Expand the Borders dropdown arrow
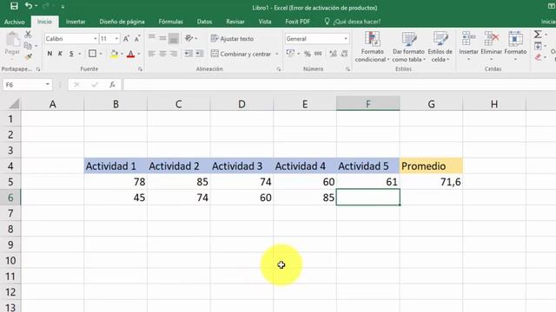556x312 pixels. [101, 54]
